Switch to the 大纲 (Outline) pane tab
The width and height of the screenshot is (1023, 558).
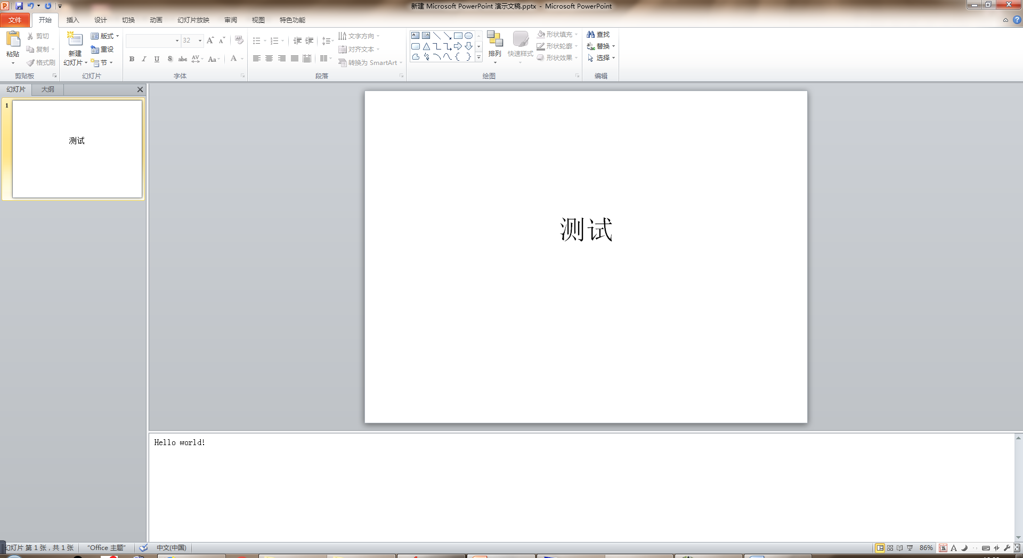pos(47,89)
